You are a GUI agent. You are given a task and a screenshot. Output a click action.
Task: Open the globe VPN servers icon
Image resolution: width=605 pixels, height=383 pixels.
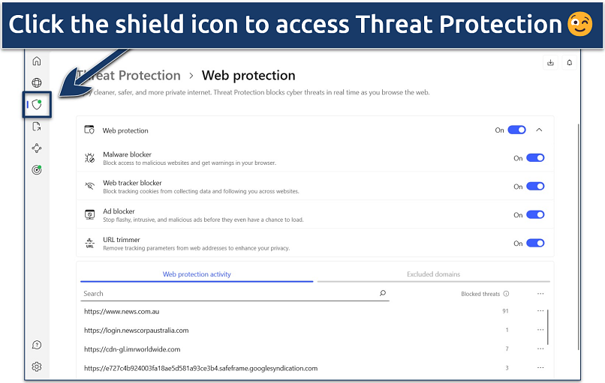click(x=37, y=83)
